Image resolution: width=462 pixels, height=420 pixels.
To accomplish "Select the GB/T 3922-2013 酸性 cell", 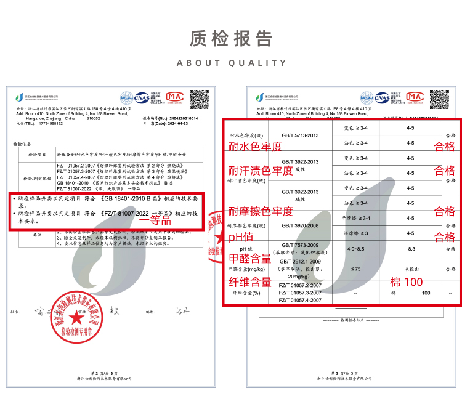I will pyautogui.click(x=300, y=166).
